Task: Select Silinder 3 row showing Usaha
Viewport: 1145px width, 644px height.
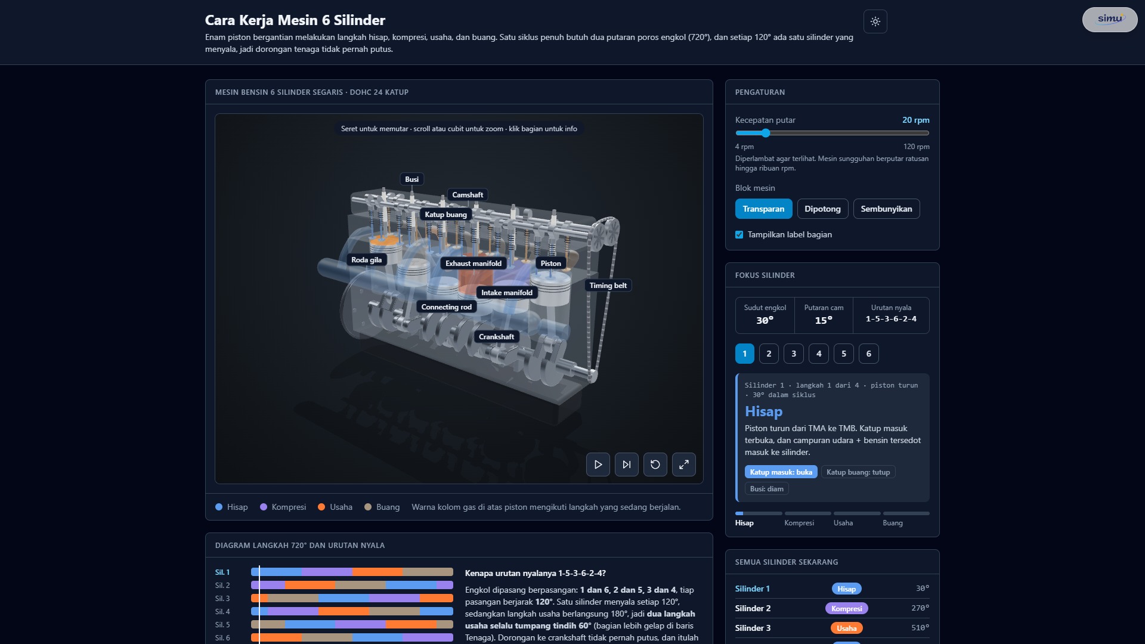Action: click(x=832, y=628)
